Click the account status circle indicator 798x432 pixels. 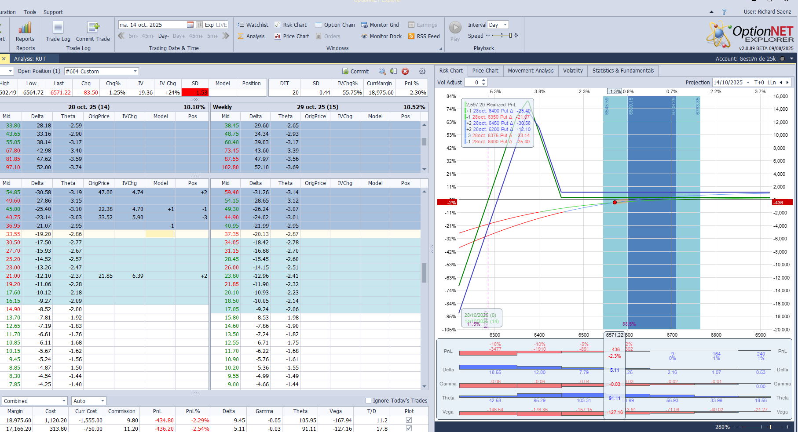pyautogui.click(x=782, y=58)
